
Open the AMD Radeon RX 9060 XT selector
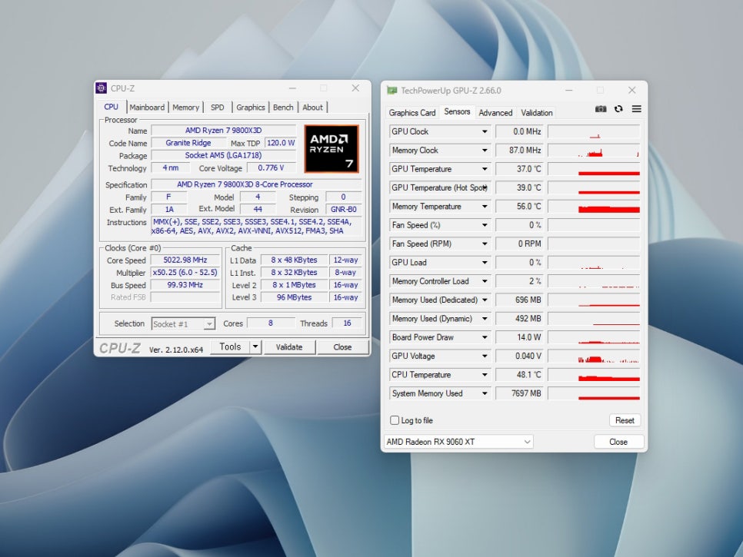point(458,442)
